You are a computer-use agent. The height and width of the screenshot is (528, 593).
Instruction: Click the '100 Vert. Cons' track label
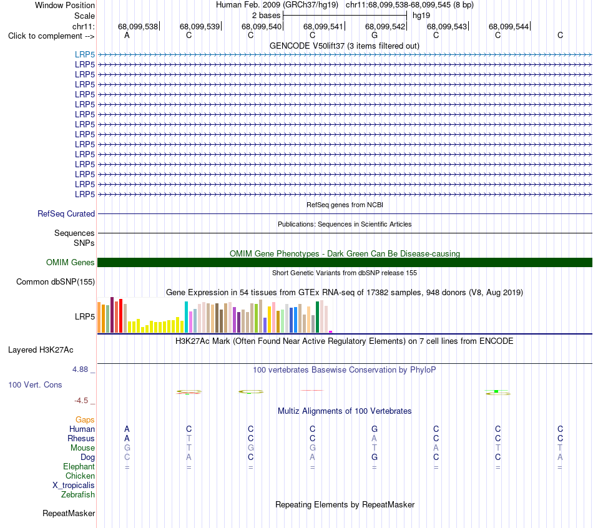pyautogui.click(x=35, y=385)
